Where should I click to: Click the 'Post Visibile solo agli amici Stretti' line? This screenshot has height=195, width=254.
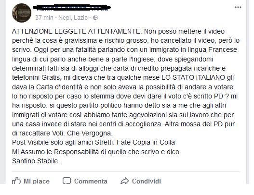coord(64,142)
